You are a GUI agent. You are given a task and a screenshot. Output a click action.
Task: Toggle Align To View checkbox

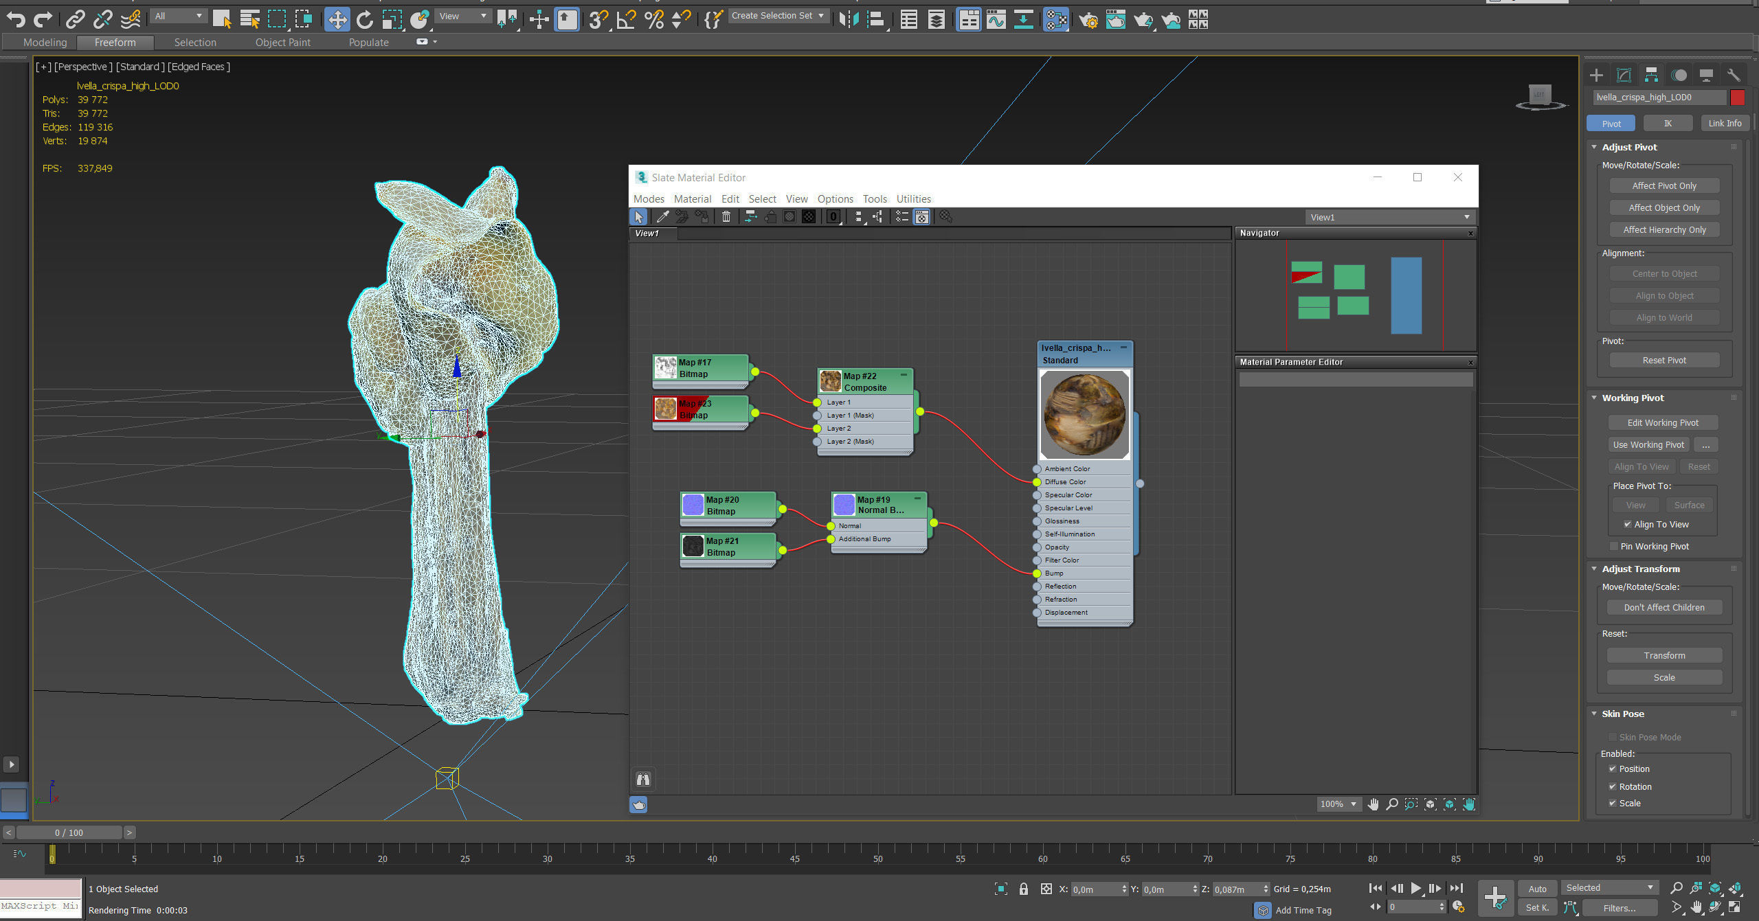pyautogui.click(x=1627, y=524)
